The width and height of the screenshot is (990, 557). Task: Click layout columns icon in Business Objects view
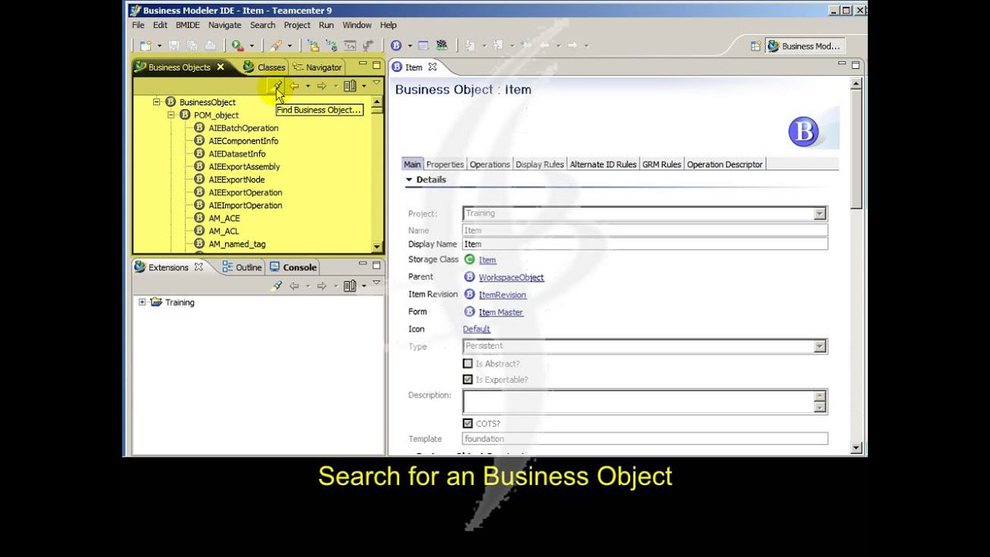click(x=350, y=86)
